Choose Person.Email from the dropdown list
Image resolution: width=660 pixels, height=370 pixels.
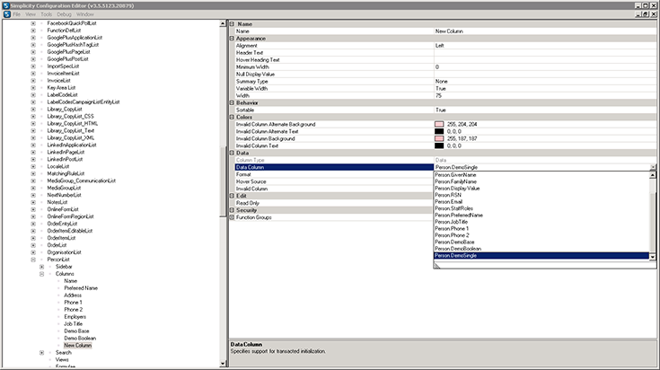pyautogui.click(x=449, y=202)
